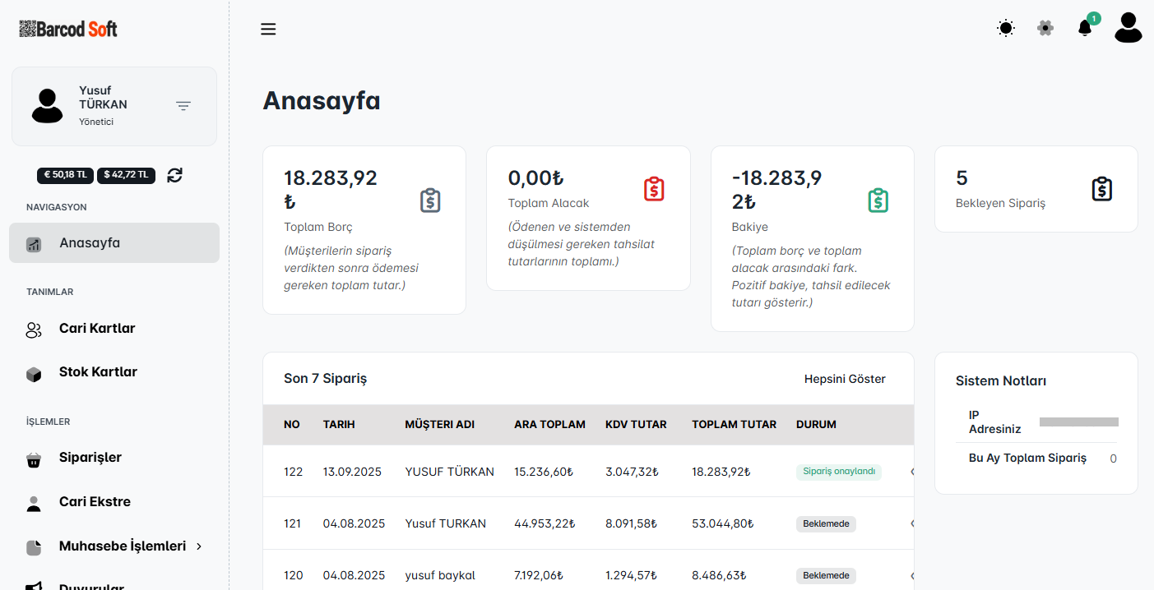Click the Barcod Soft logo

(68, 29)
